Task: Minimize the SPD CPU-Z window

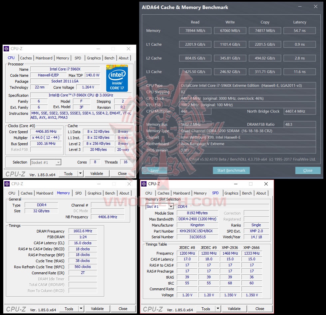Action: (236, 184)
